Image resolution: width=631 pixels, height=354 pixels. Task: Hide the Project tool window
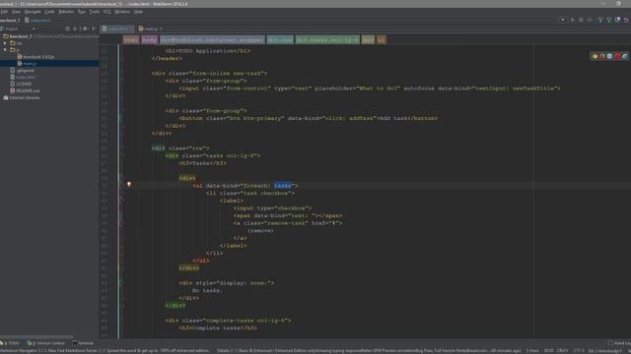click(94, 29)
